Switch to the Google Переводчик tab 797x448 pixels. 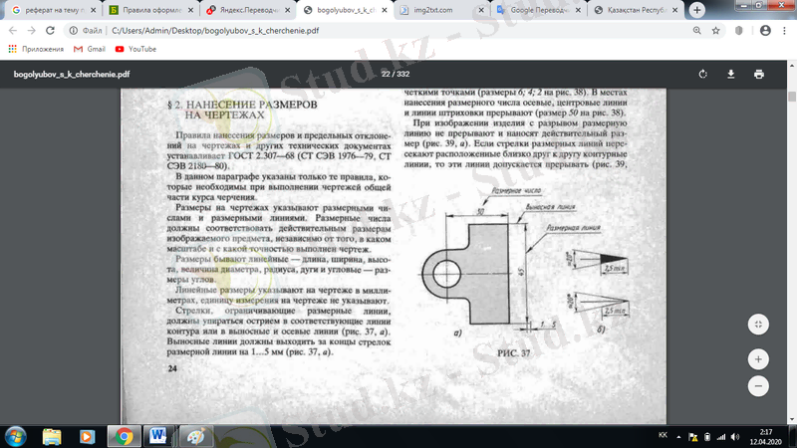click(539, 10)
